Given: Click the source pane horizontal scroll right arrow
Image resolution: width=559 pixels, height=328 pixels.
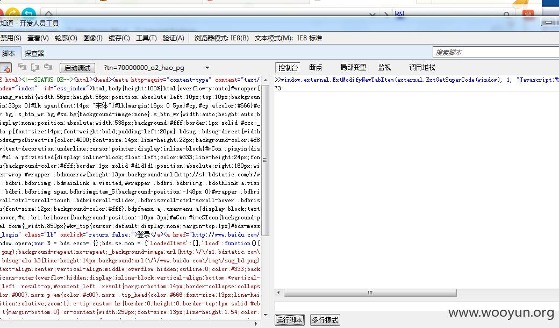Looking at the screenshot, I should pos(256,324).
